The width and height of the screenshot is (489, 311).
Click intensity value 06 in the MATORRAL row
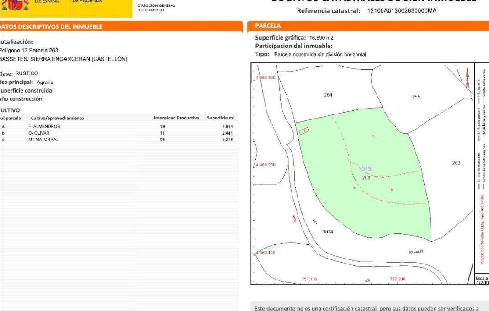(x=162, y=140)
